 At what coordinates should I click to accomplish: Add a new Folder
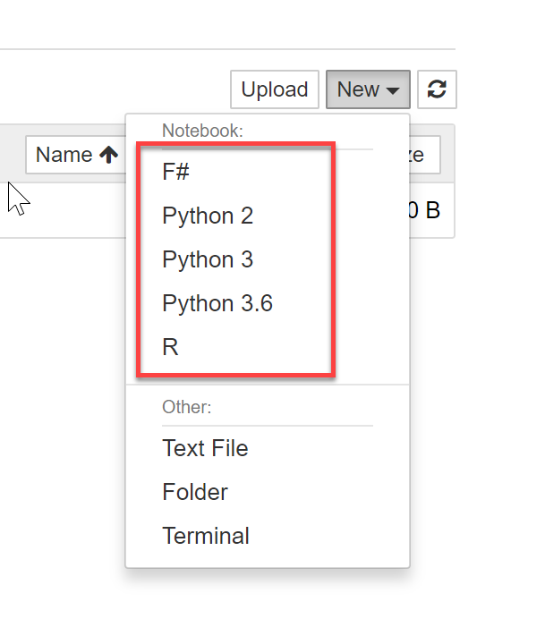(195, 492)
